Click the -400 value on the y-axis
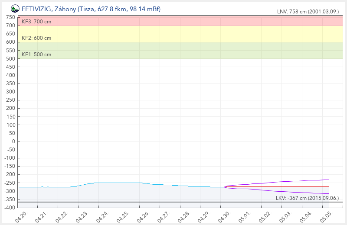 (x=10, y=207)
